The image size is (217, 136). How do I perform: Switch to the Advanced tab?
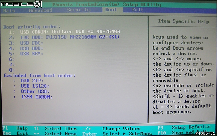click(40, 10)
